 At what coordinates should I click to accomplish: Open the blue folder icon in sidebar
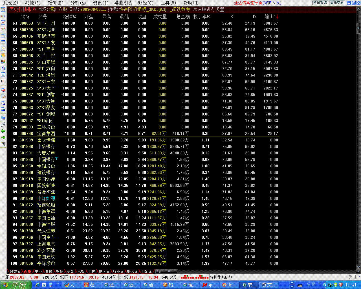pos(3,118)
